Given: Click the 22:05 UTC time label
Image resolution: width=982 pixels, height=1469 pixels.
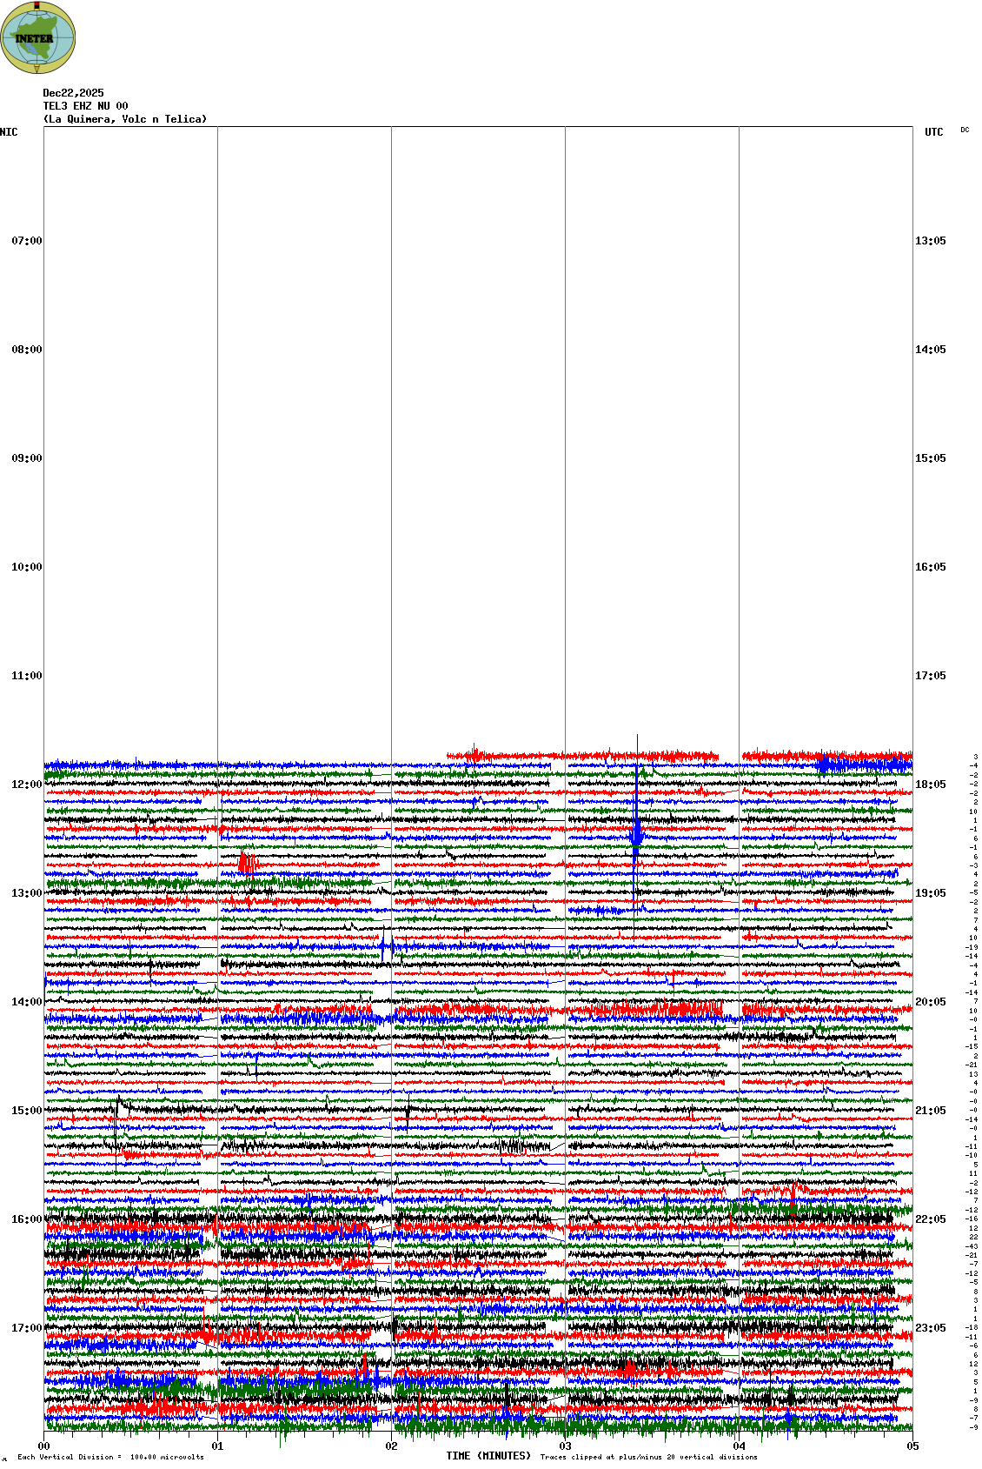Looking at the screenshot, I should tap(930, 1219).
